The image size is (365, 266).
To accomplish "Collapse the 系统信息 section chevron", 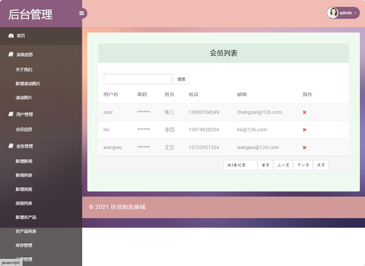I will [x=76, y=54].
